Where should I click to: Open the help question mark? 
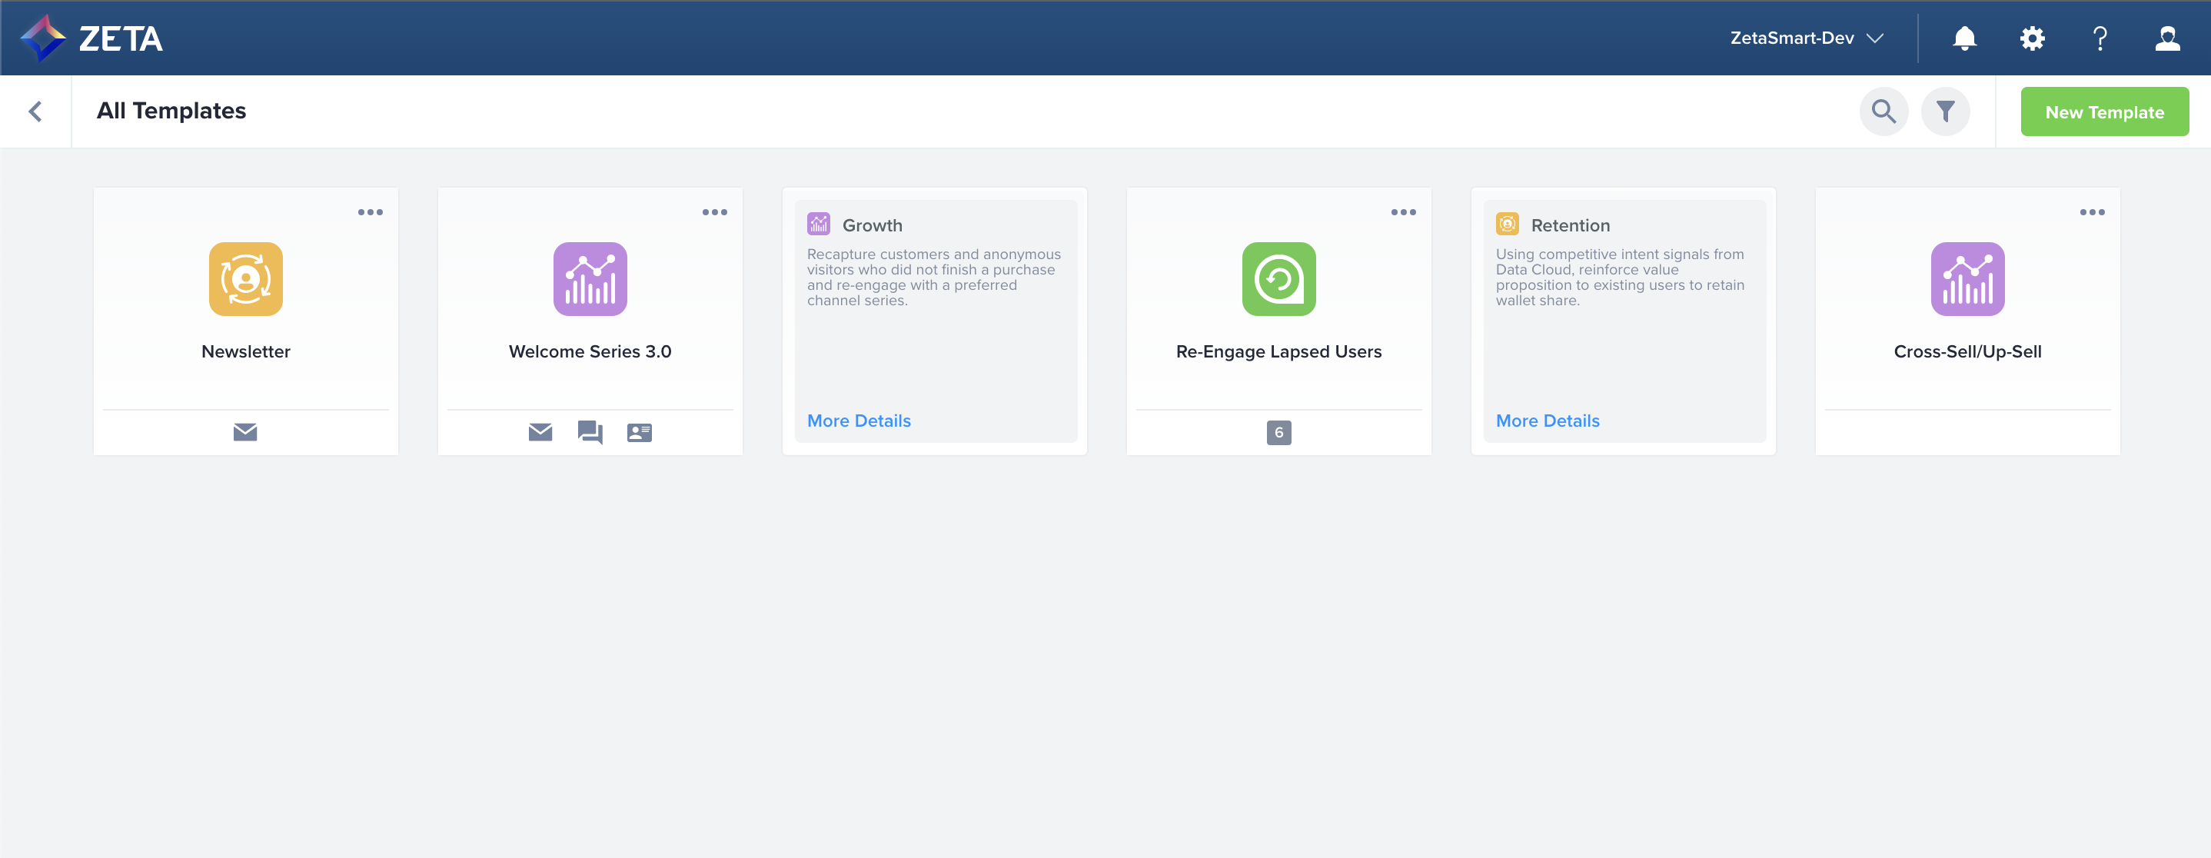(x=2100, y=38)
